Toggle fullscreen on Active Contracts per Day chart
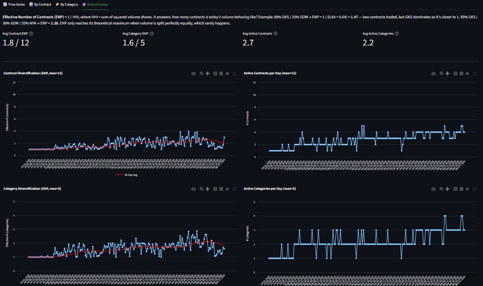The width and height of the screenshot is (483, 286). click(x=475, y=74)
